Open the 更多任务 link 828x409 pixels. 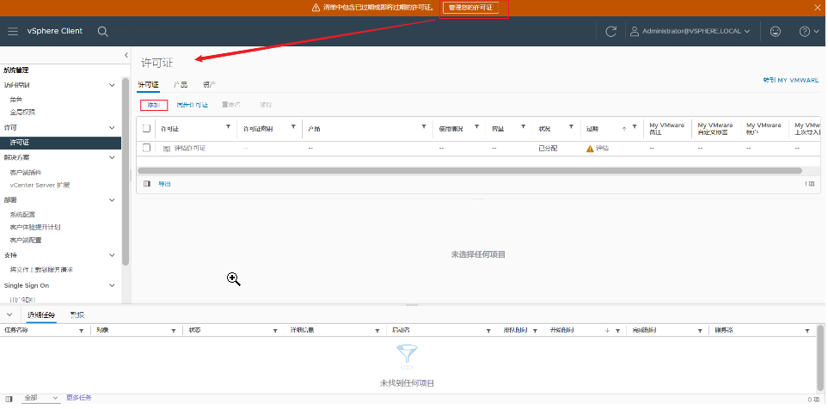click(79, 398)
